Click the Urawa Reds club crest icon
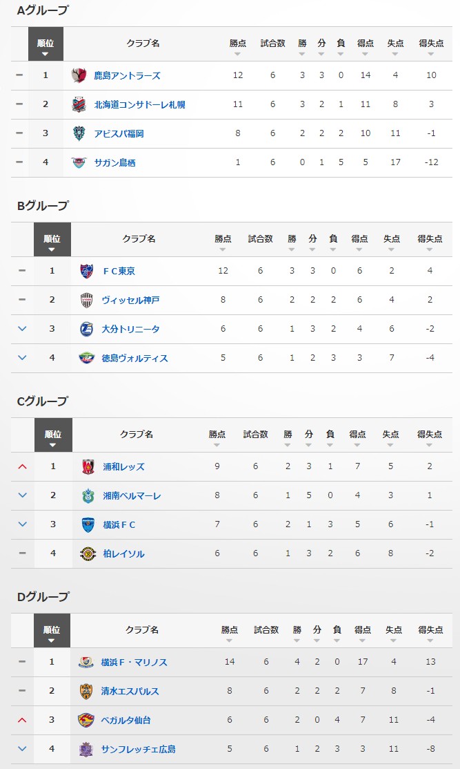 coord(88,466)
